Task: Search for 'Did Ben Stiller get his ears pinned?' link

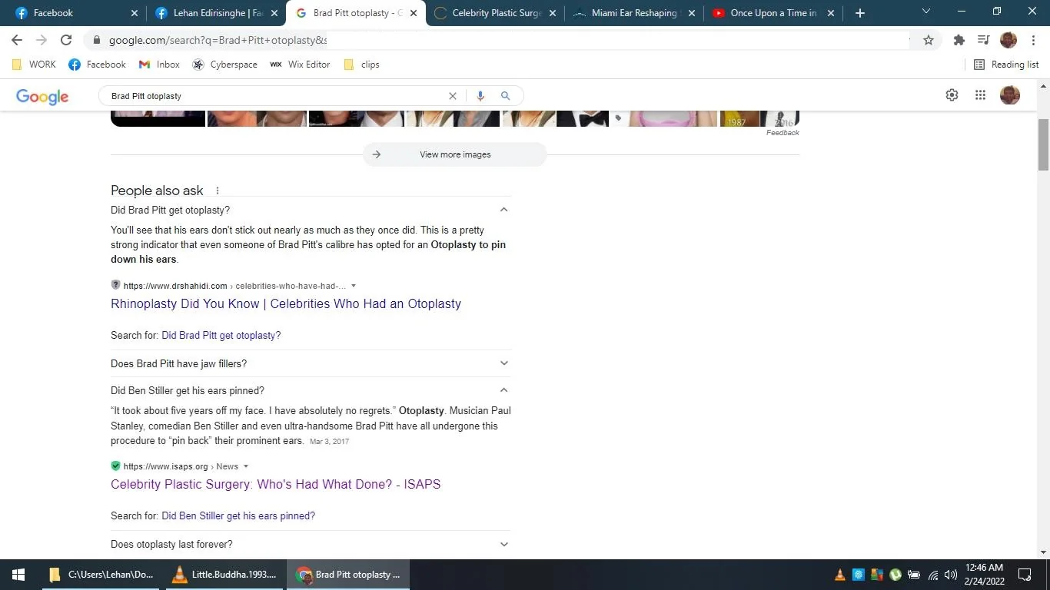Action: [238, 516]
